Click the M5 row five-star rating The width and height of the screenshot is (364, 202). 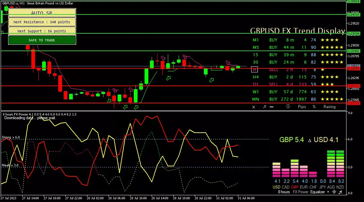[x=332, y=47]
